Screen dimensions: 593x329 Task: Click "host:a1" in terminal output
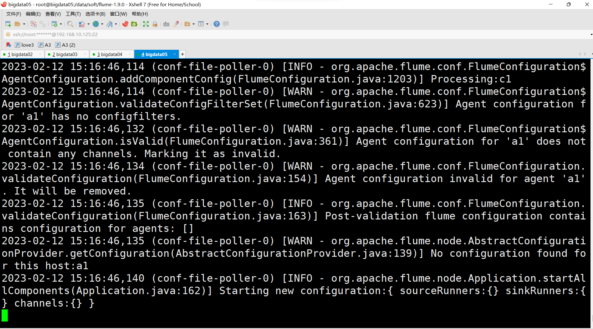point(67,266)
